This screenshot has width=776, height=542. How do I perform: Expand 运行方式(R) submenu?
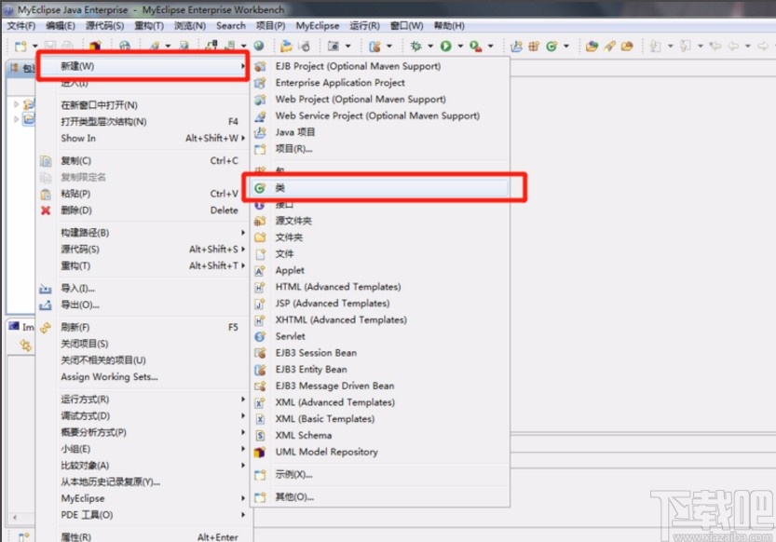(143, 400)
